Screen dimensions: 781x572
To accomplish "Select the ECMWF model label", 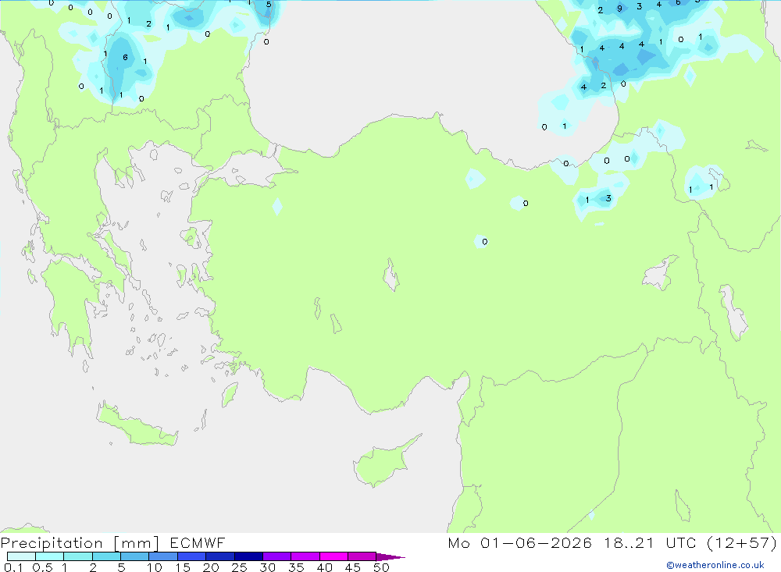I will click(198, 542).
